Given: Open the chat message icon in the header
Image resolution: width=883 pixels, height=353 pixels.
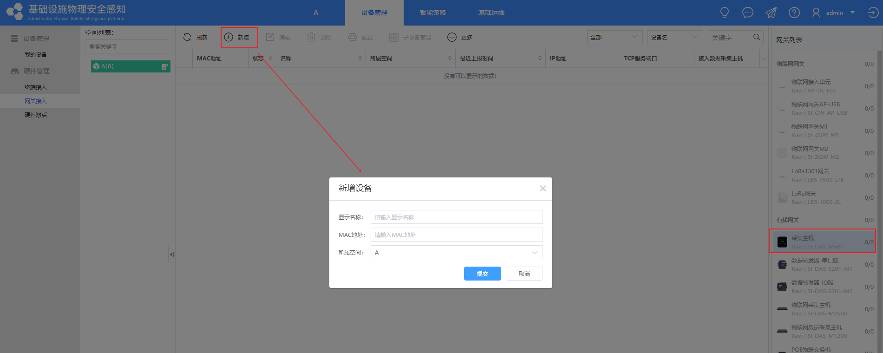Looking at the screenshot, I should (x=747, y=13).
